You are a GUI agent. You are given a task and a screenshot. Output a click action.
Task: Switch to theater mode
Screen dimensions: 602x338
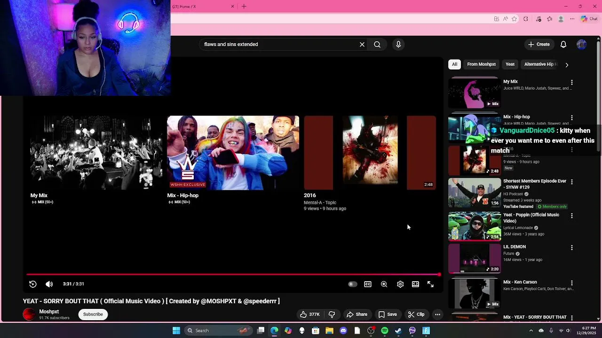(x=415, y=284)
